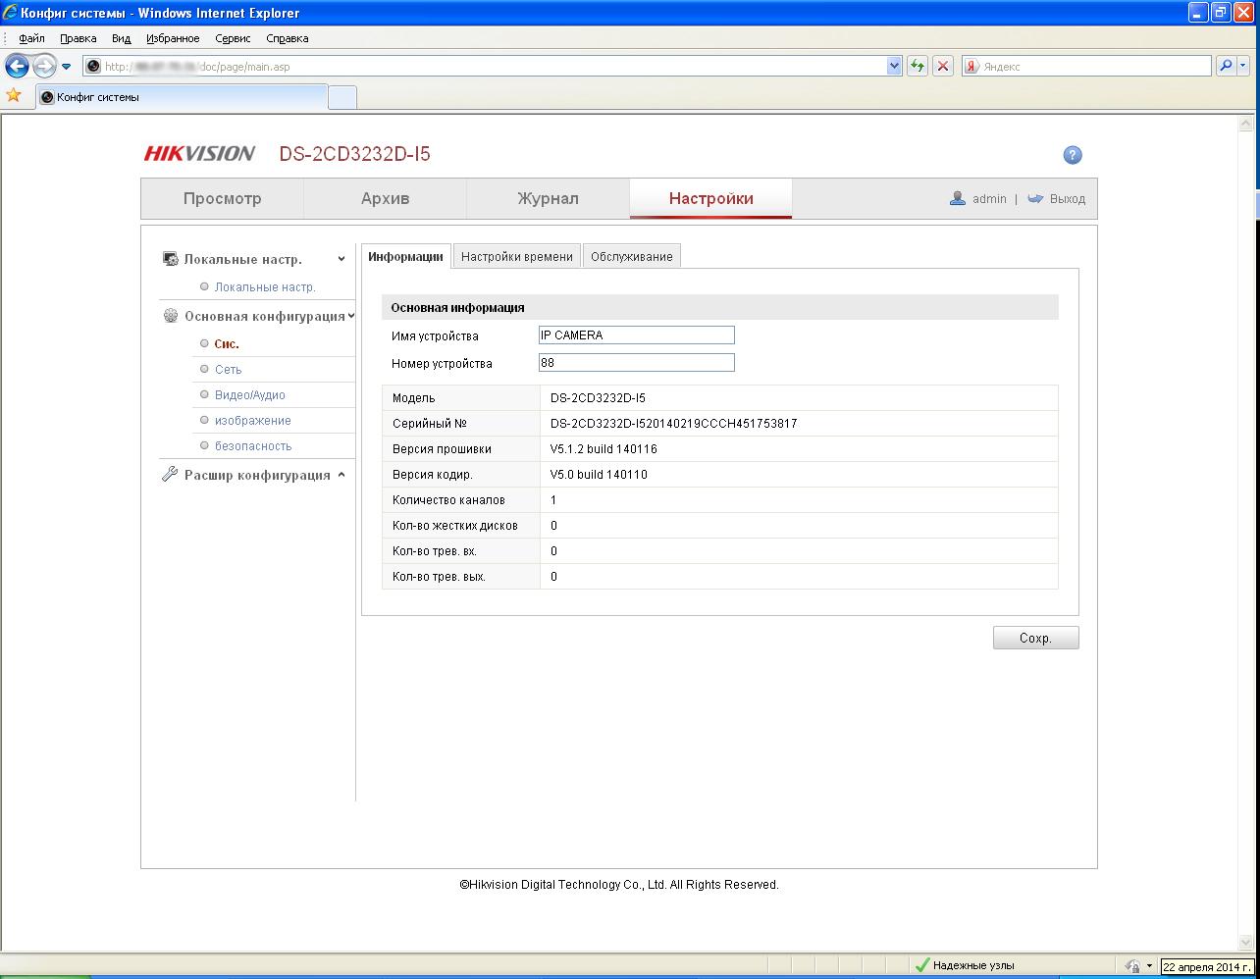Open the изображение settings item
1260x979 pixels.
(x=253, y=421)
